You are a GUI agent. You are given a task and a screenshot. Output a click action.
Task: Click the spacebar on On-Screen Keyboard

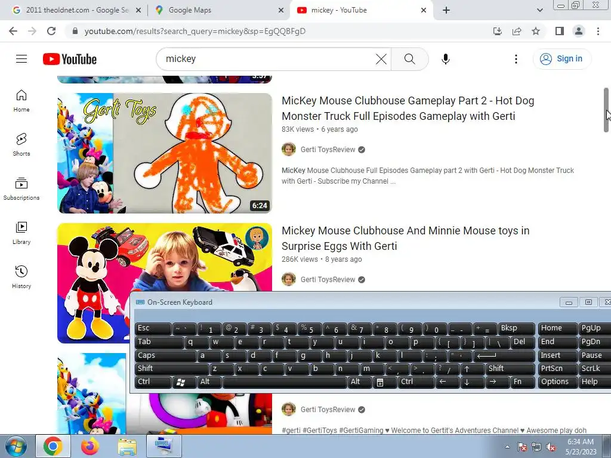tap(285, 382)
